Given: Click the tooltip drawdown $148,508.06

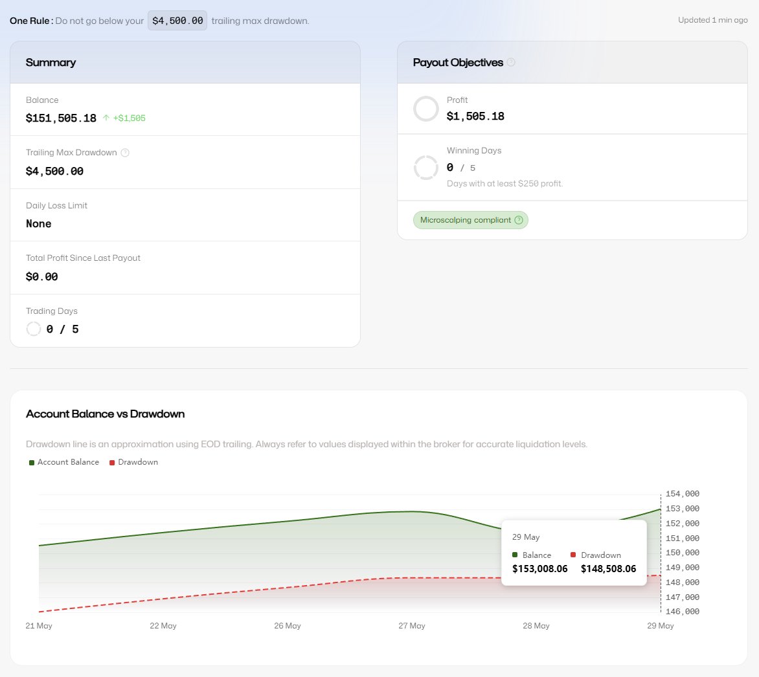Looking at the screenshot, I should (609, 569).
